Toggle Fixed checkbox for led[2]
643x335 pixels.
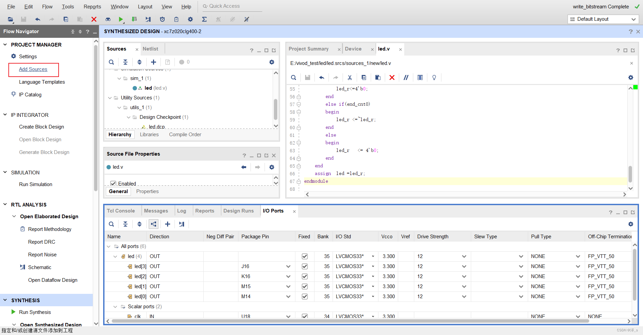[305, 276]
